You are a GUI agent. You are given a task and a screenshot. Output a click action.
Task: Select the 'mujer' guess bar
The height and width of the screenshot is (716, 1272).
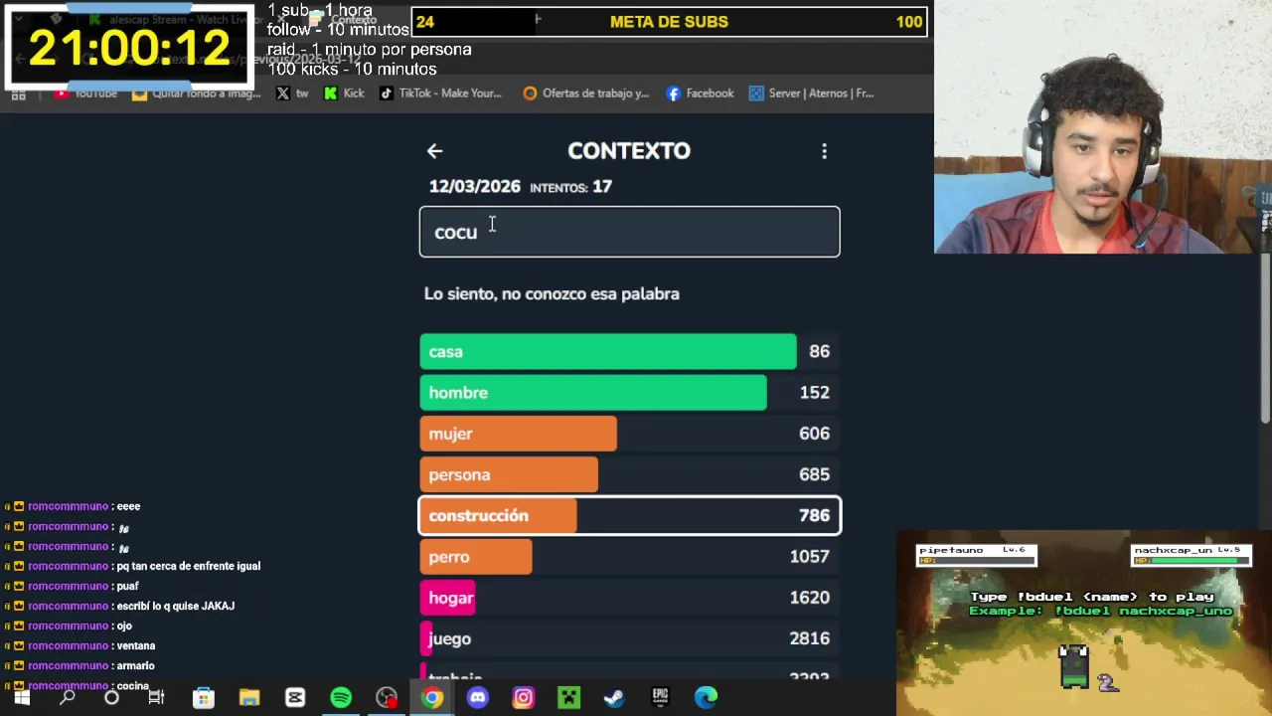[x=629, y=434]
